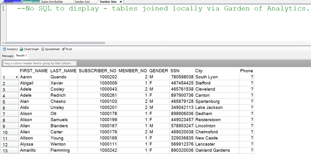Click the SUBSCRIBER_NO column header

[97, 71]
